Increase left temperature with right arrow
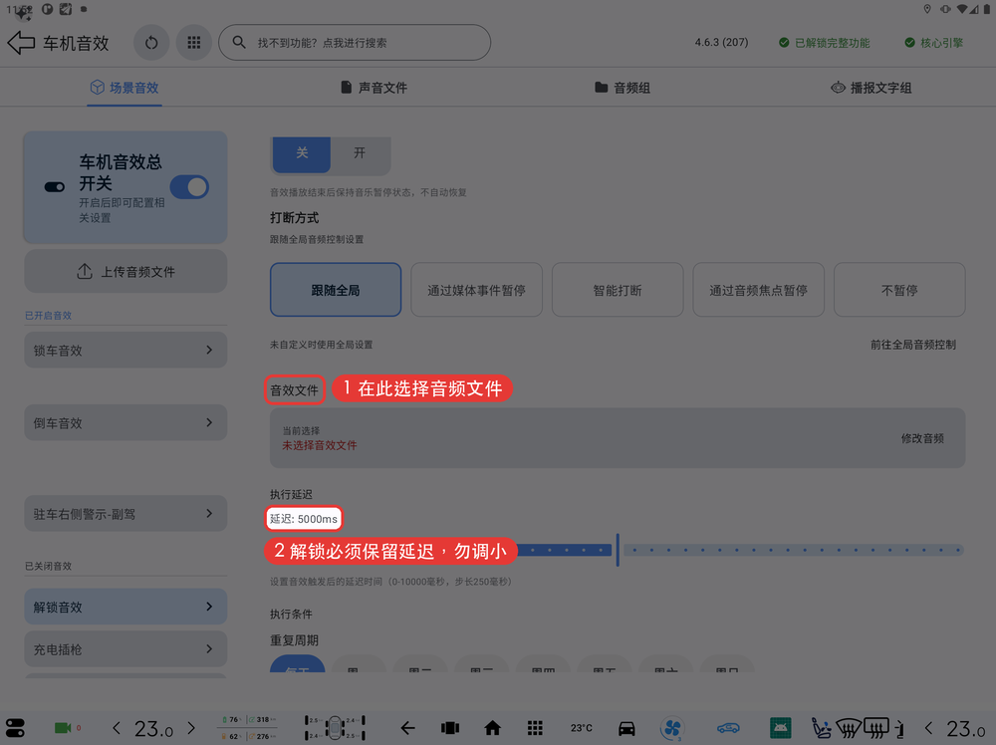Screen dimensions: 996x745 tap(191, 728)
